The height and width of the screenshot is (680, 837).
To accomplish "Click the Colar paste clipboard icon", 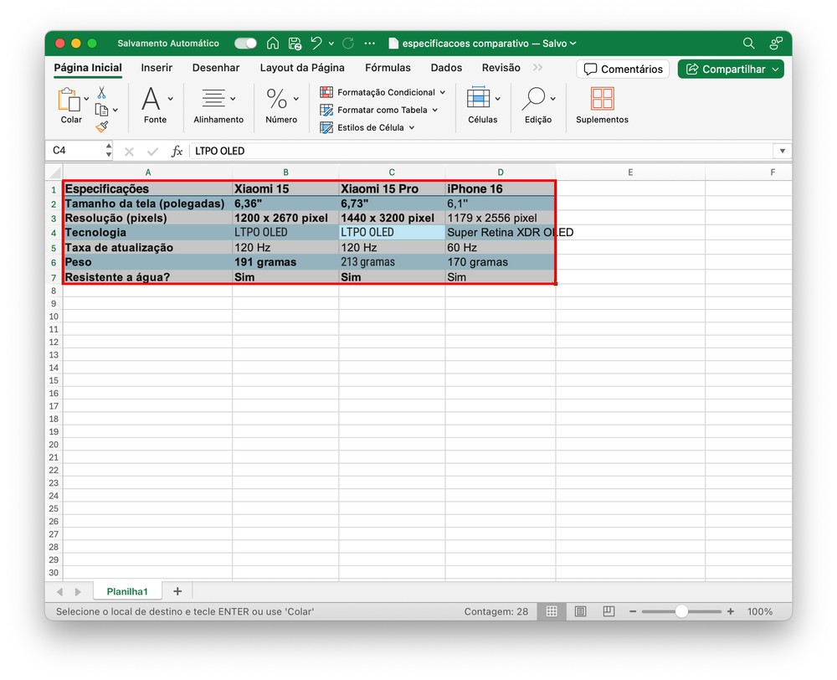I will tap(68, 100).
